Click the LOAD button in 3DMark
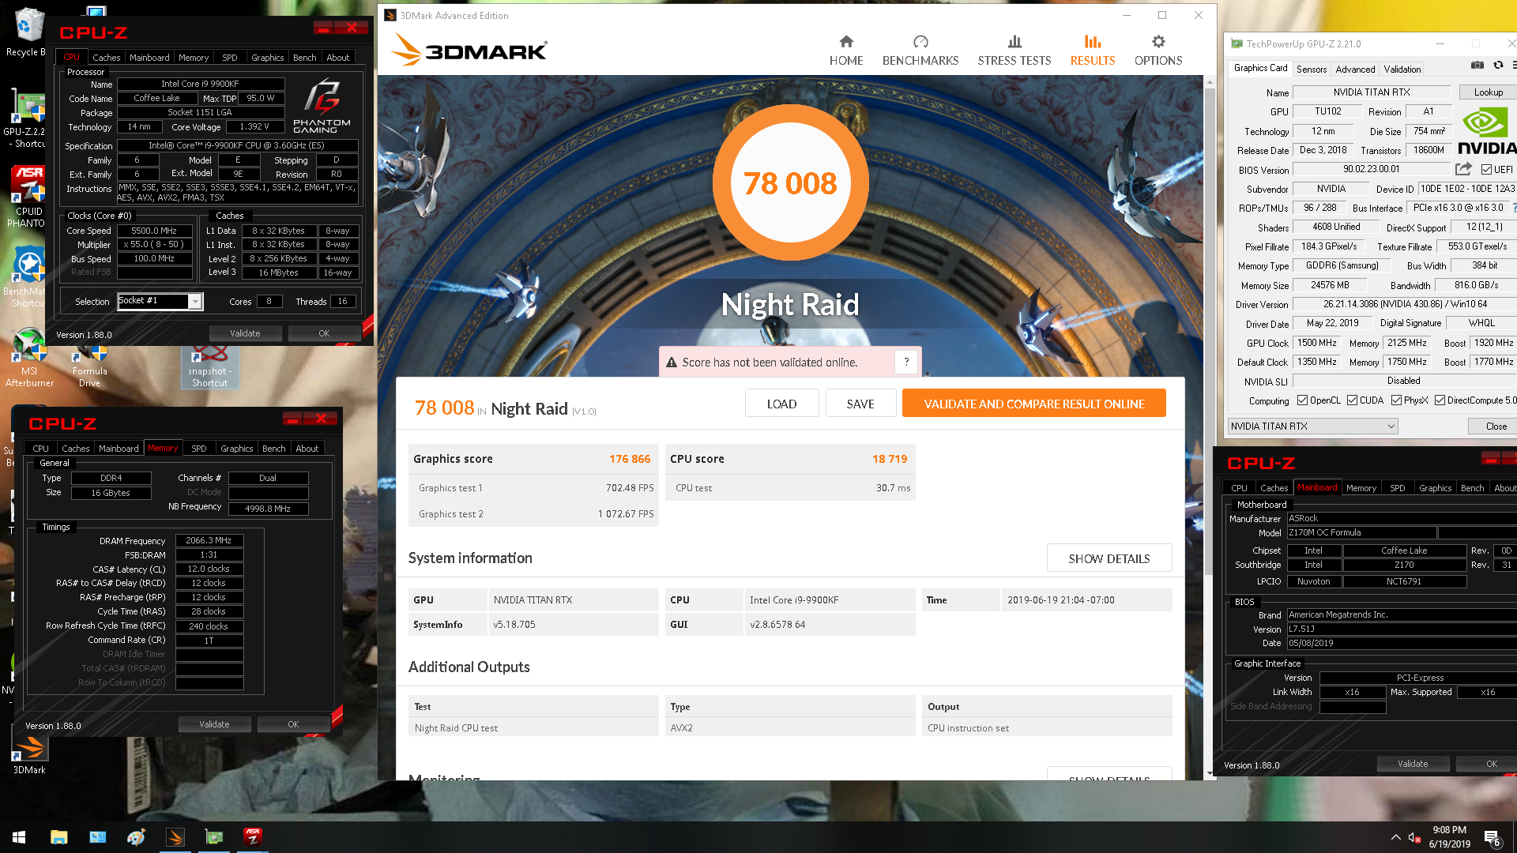The image size is (1517, 853). pyautogui.click(x=781, y=404)
